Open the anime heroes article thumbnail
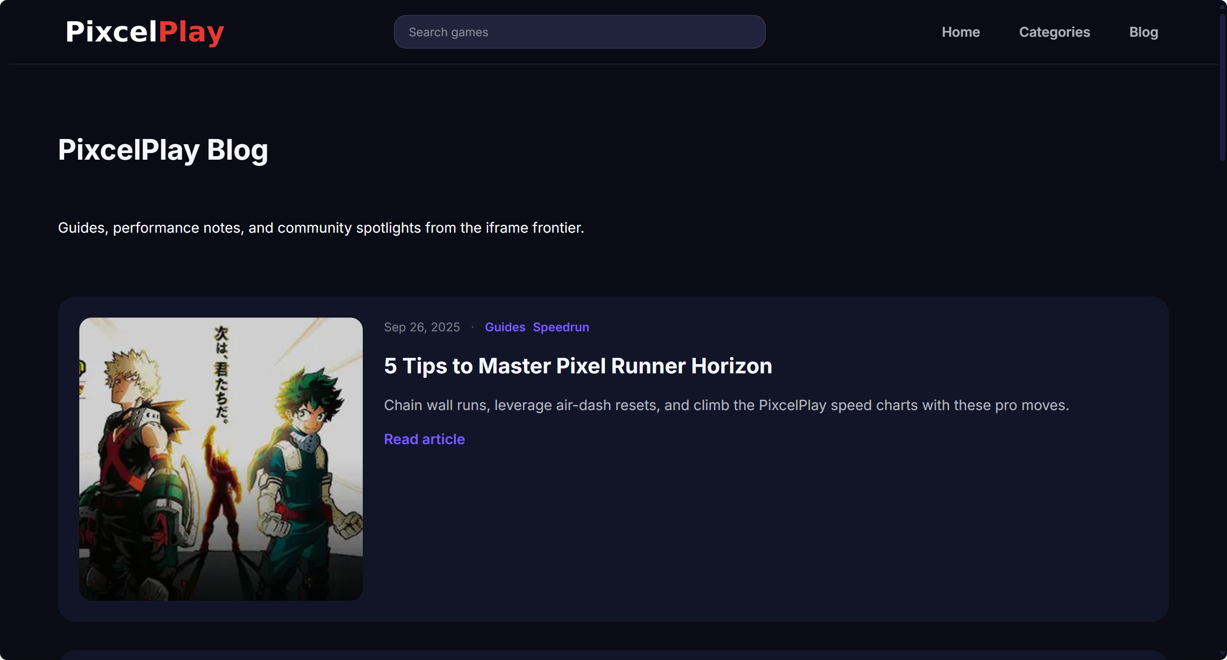This screenshot has height=660, width=1227. 221,459
